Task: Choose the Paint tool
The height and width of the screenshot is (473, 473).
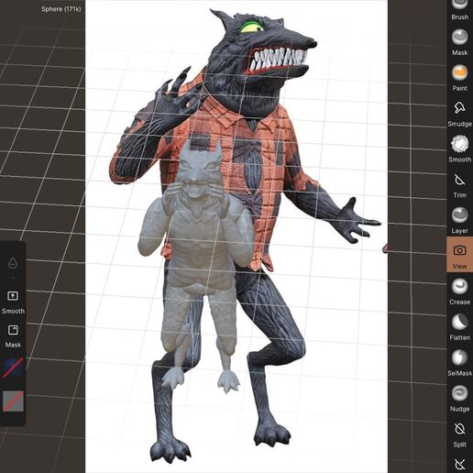Action: (x=459, y=78)
